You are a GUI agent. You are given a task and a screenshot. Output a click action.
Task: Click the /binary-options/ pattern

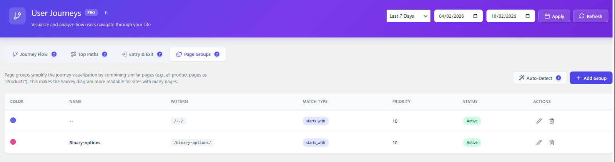point(193,143)
